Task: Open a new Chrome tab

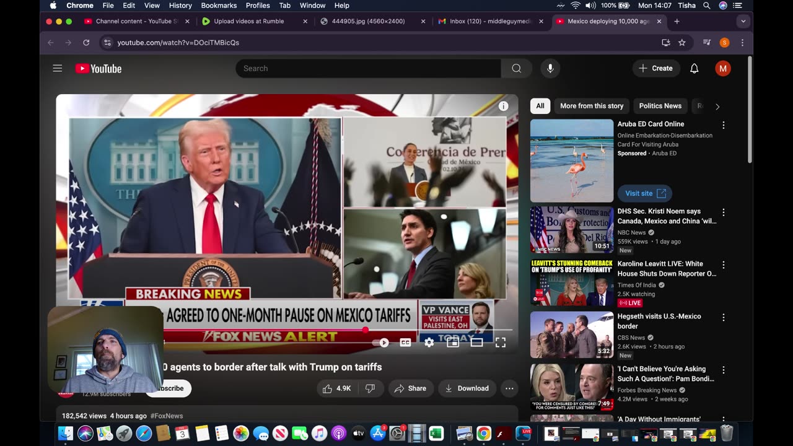Action: 677,21
